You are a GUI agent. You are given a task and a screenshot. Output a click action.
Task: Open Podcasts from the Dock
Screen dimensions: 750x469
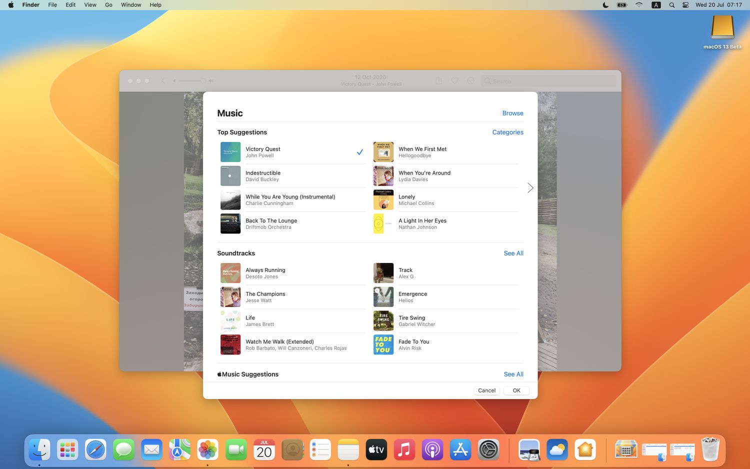[x=432, y=450]
